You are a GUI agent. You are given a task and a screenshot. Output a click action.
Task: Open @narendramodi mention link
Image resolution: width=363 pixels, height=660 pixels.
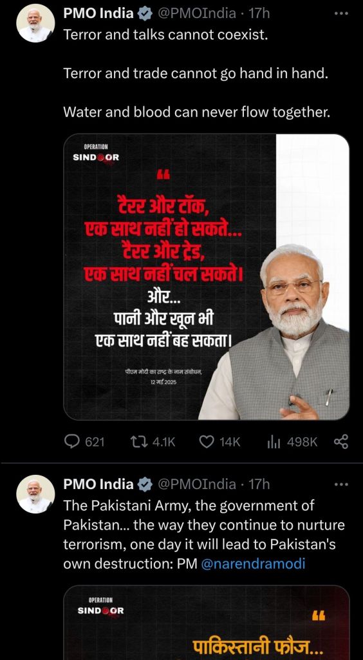tap(254, 564)
